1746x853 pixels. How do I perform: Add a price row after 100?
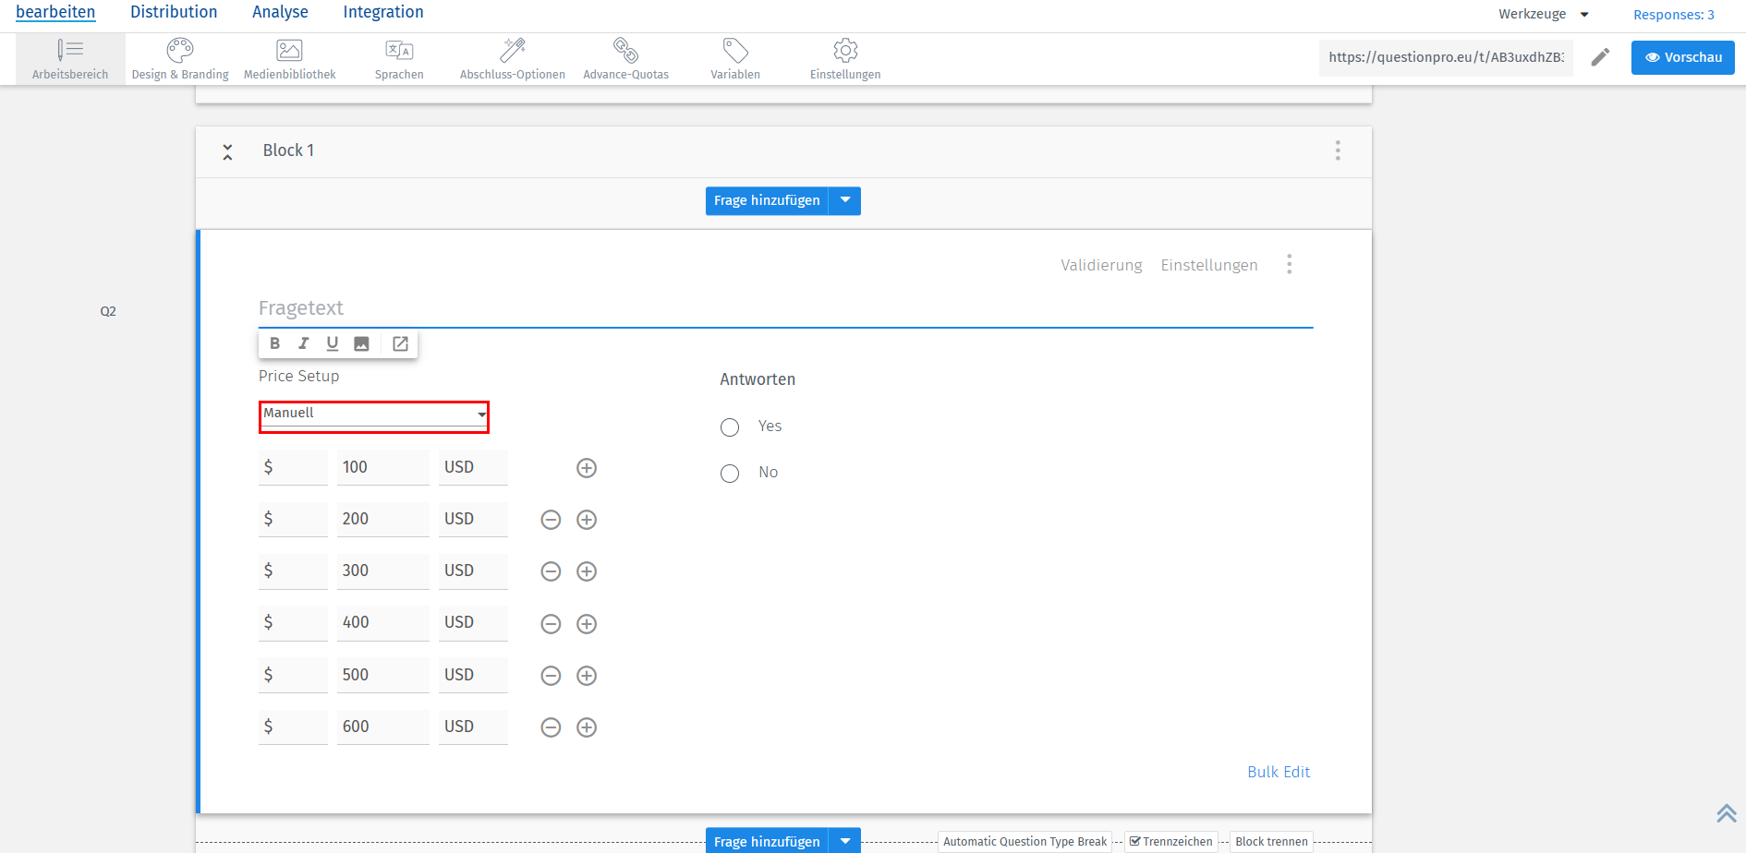(x=587, y=468)
